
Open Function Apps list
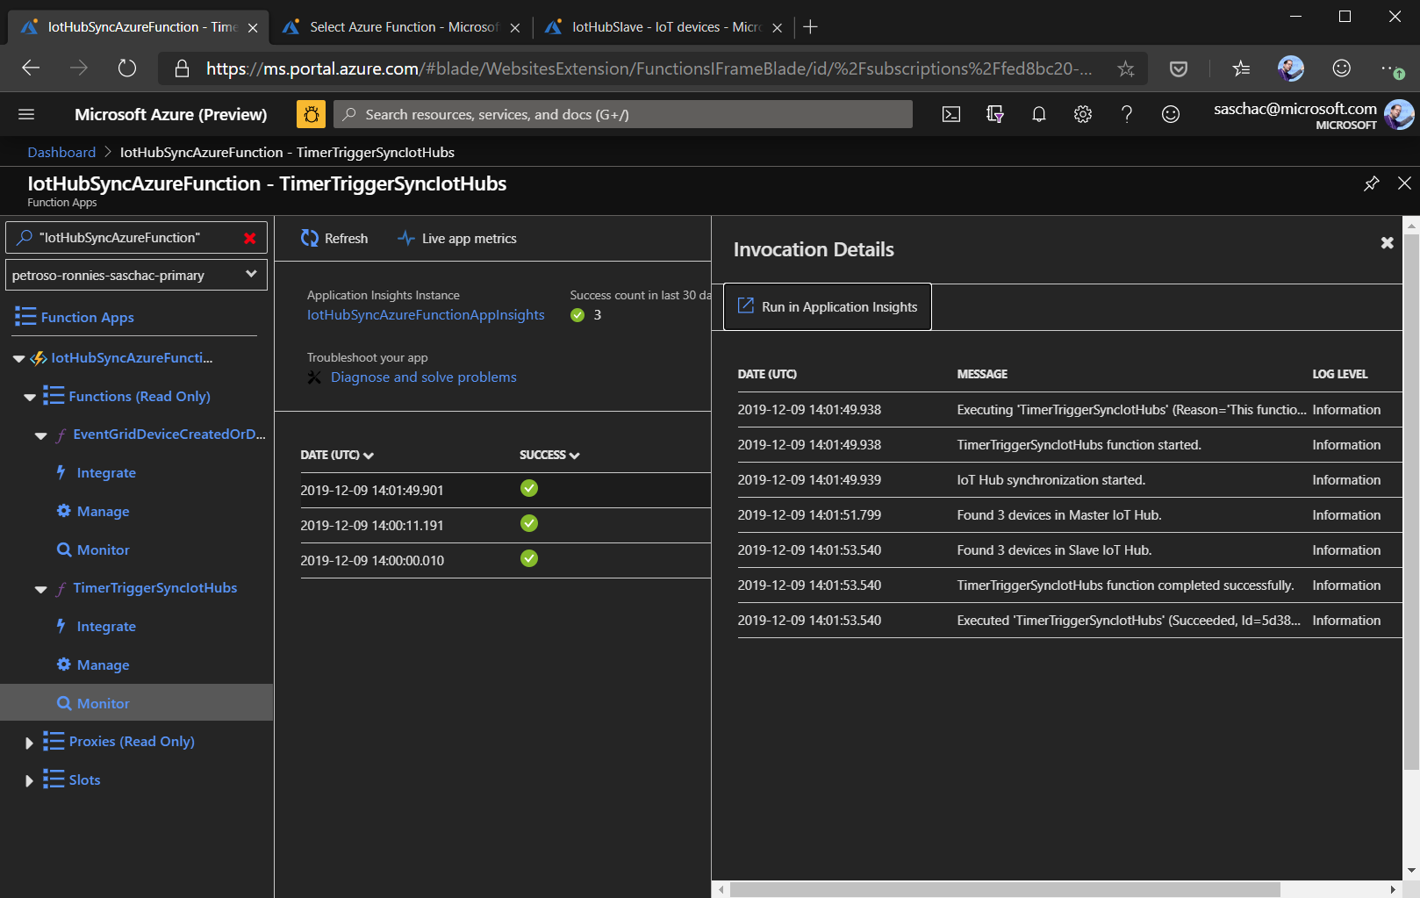click(x=87, y=318)
